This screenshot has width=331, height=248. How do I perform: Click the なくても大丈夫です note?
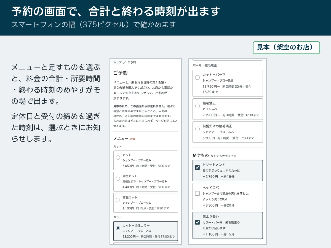223,156
